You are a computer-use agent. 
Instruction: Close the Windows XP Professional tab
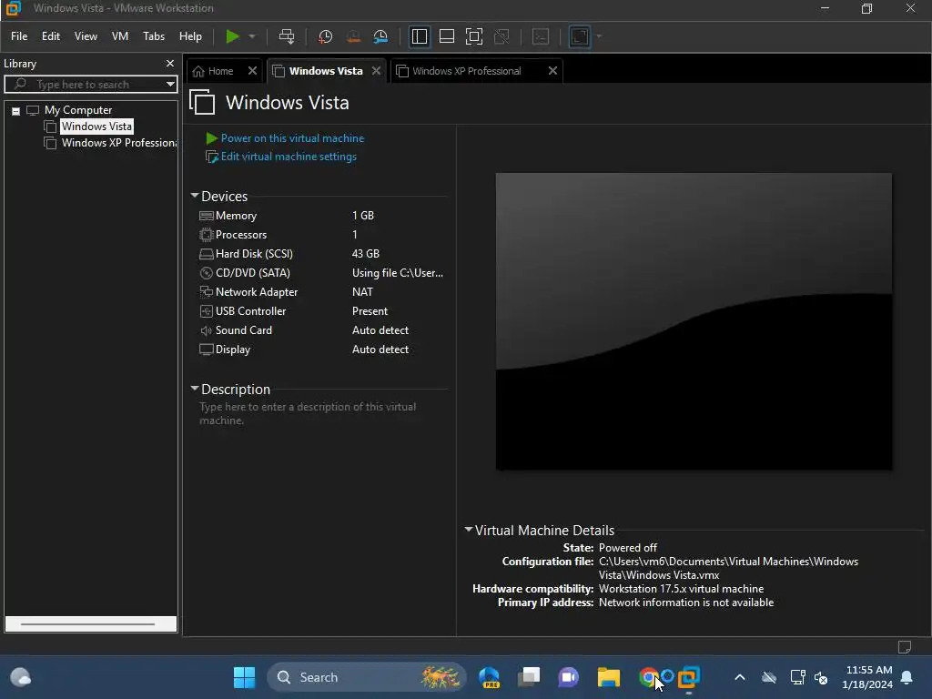point(552,71)
